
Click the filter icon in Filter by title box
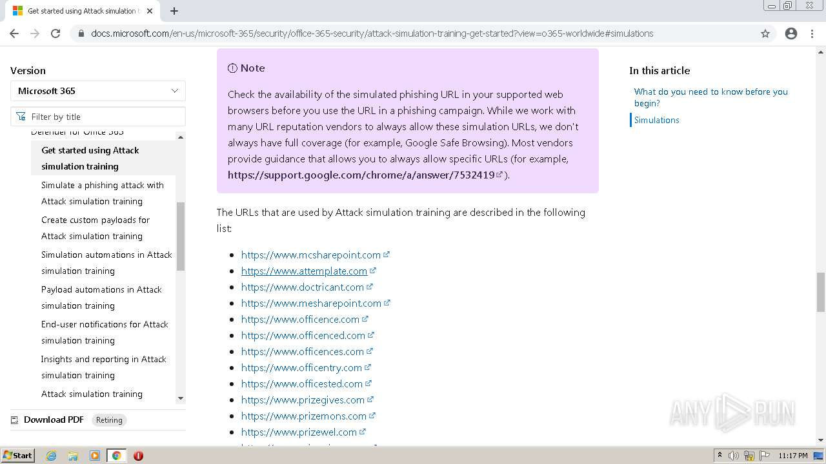coord(21,117)
